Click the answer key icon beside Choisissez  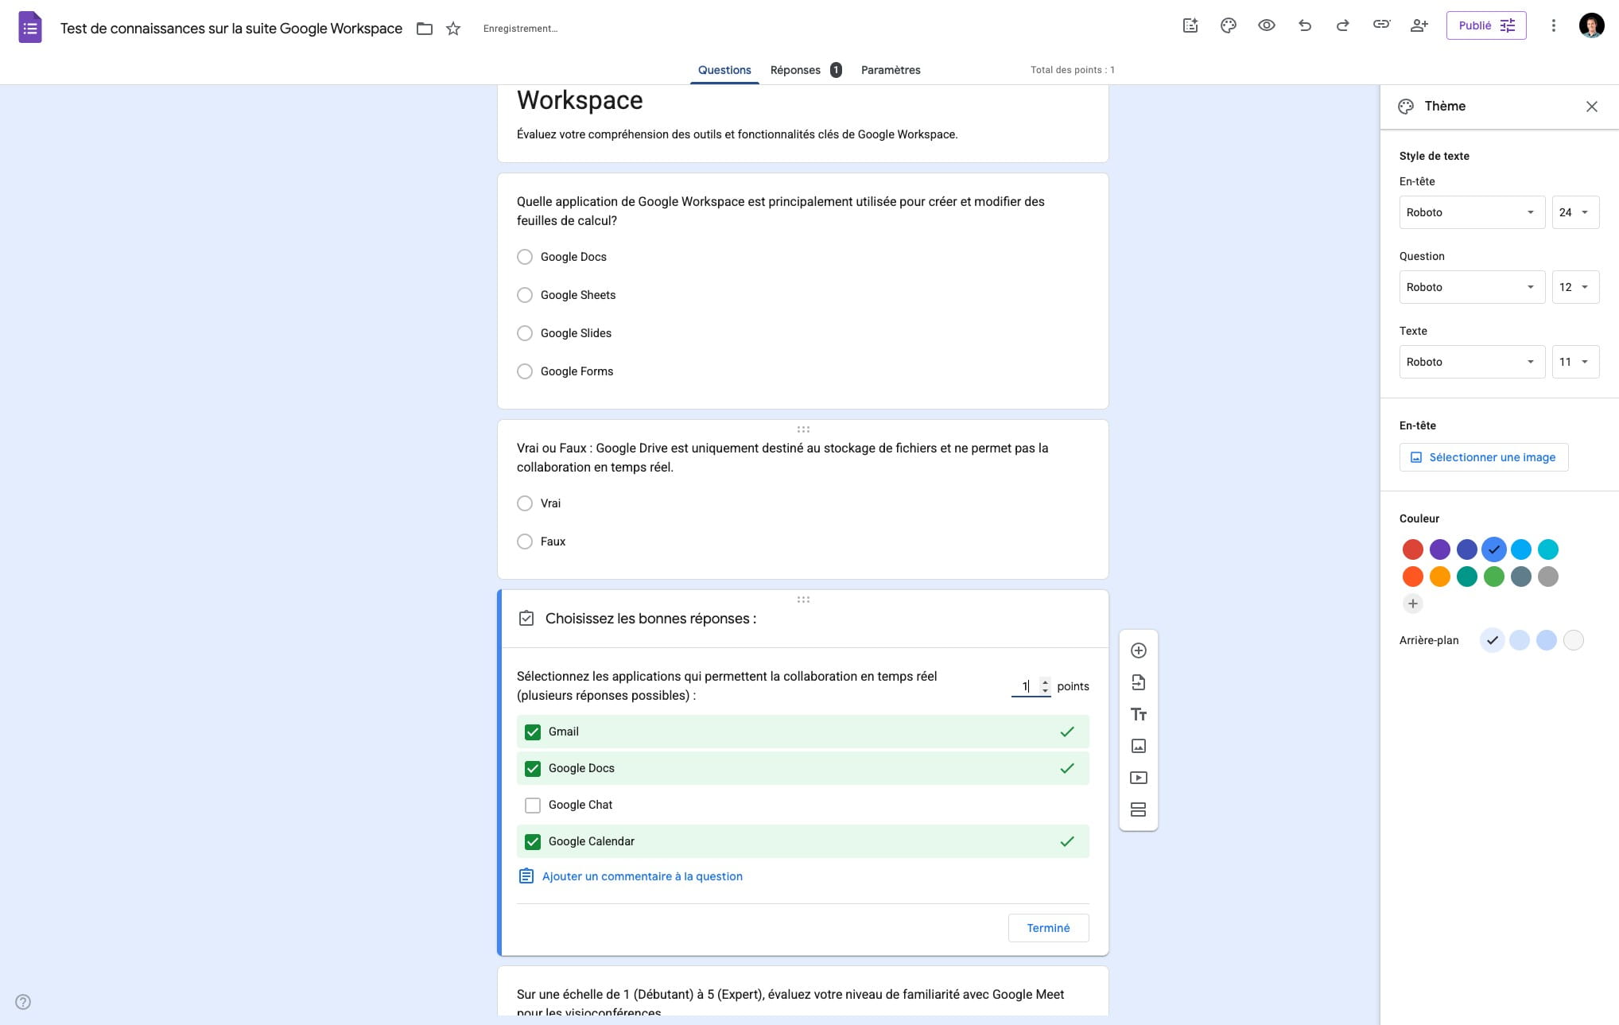[526, 619]
